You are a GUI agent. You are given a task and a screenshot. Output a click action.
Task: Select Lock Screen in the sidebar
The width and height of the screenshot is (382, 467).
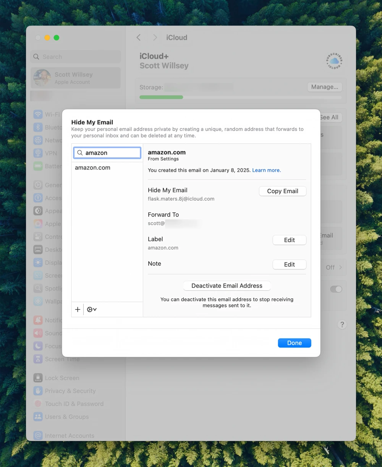click(38, 378)
